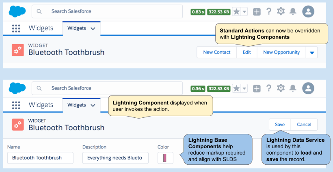Select Widgets tab in lower navigation bar
Viewport: 333px width, 172px height.
point(82,105)
